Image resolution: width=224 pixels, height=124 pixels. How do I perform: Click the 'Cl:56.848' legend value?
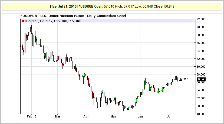coord(75,21)
